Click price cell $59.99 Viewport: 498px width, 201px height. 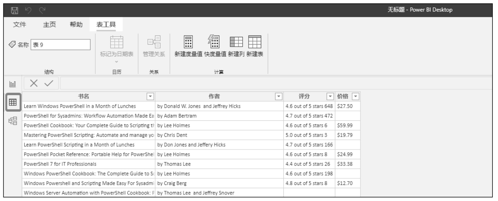tap(348, 125)
